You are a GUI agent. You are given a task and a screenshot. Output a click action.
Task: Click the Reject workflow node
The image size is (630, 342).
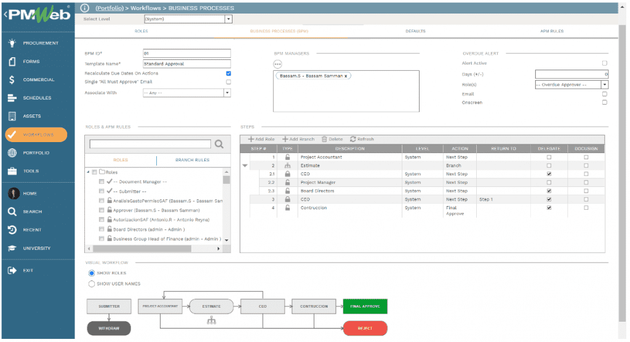365,328
